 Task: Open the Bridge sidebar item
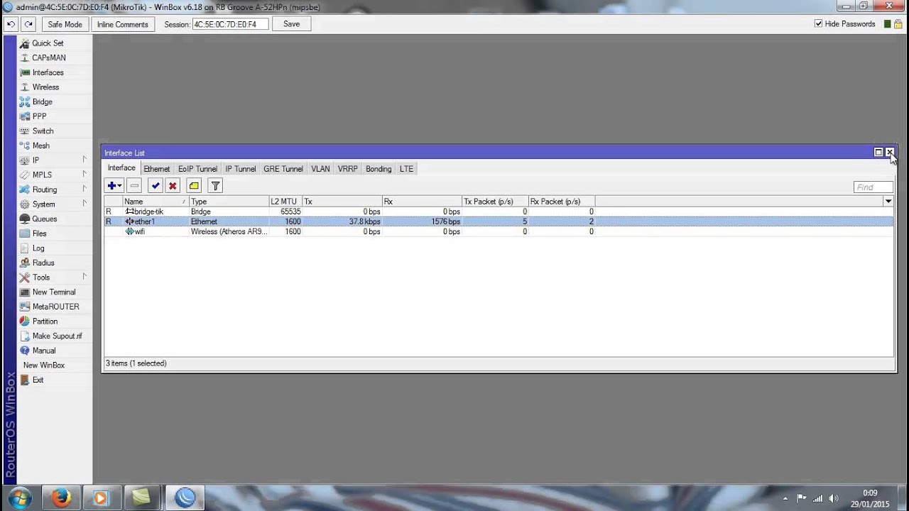[42, 101]
